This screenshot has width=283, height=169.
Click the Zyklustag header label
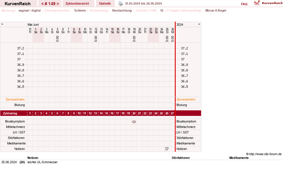(10, 113)
